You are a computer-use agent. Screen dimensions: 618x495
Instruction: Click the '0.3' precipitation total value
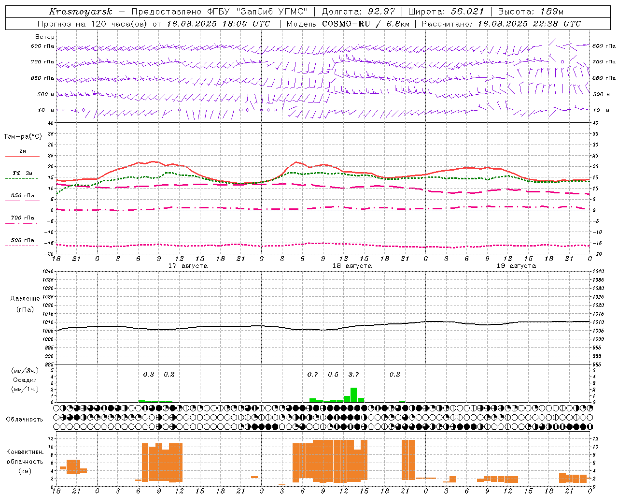click(x=149, y=374)
